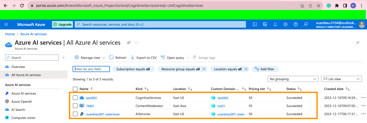Remove the Location filter with its X
The width and height of the screenshot is (367, 123).
246,69
